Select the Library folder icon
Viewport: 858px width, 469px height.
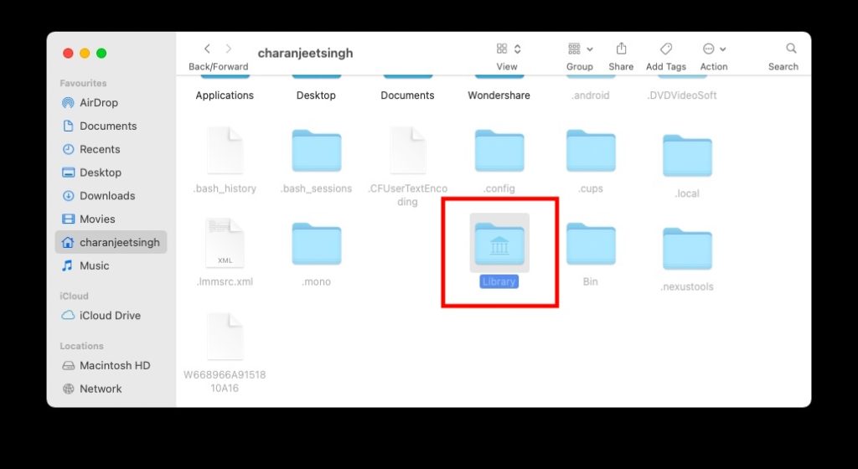pos(499,243)
